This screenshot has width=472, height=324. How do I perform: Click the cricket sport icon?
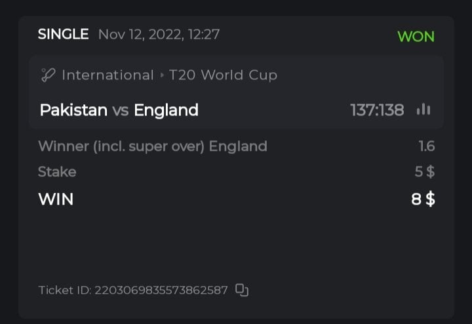click(48, 75)
